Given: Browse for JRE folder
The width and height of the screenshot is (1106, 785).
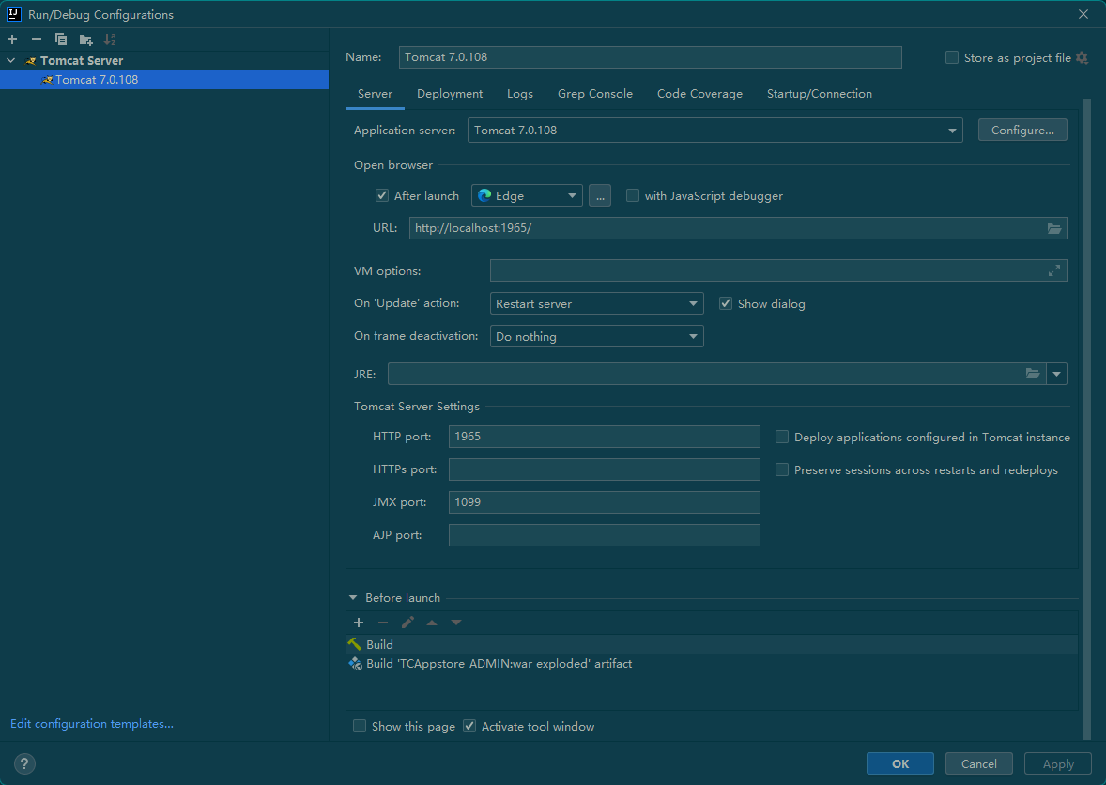Looking at the screenshot, I should coord(1033,374).
